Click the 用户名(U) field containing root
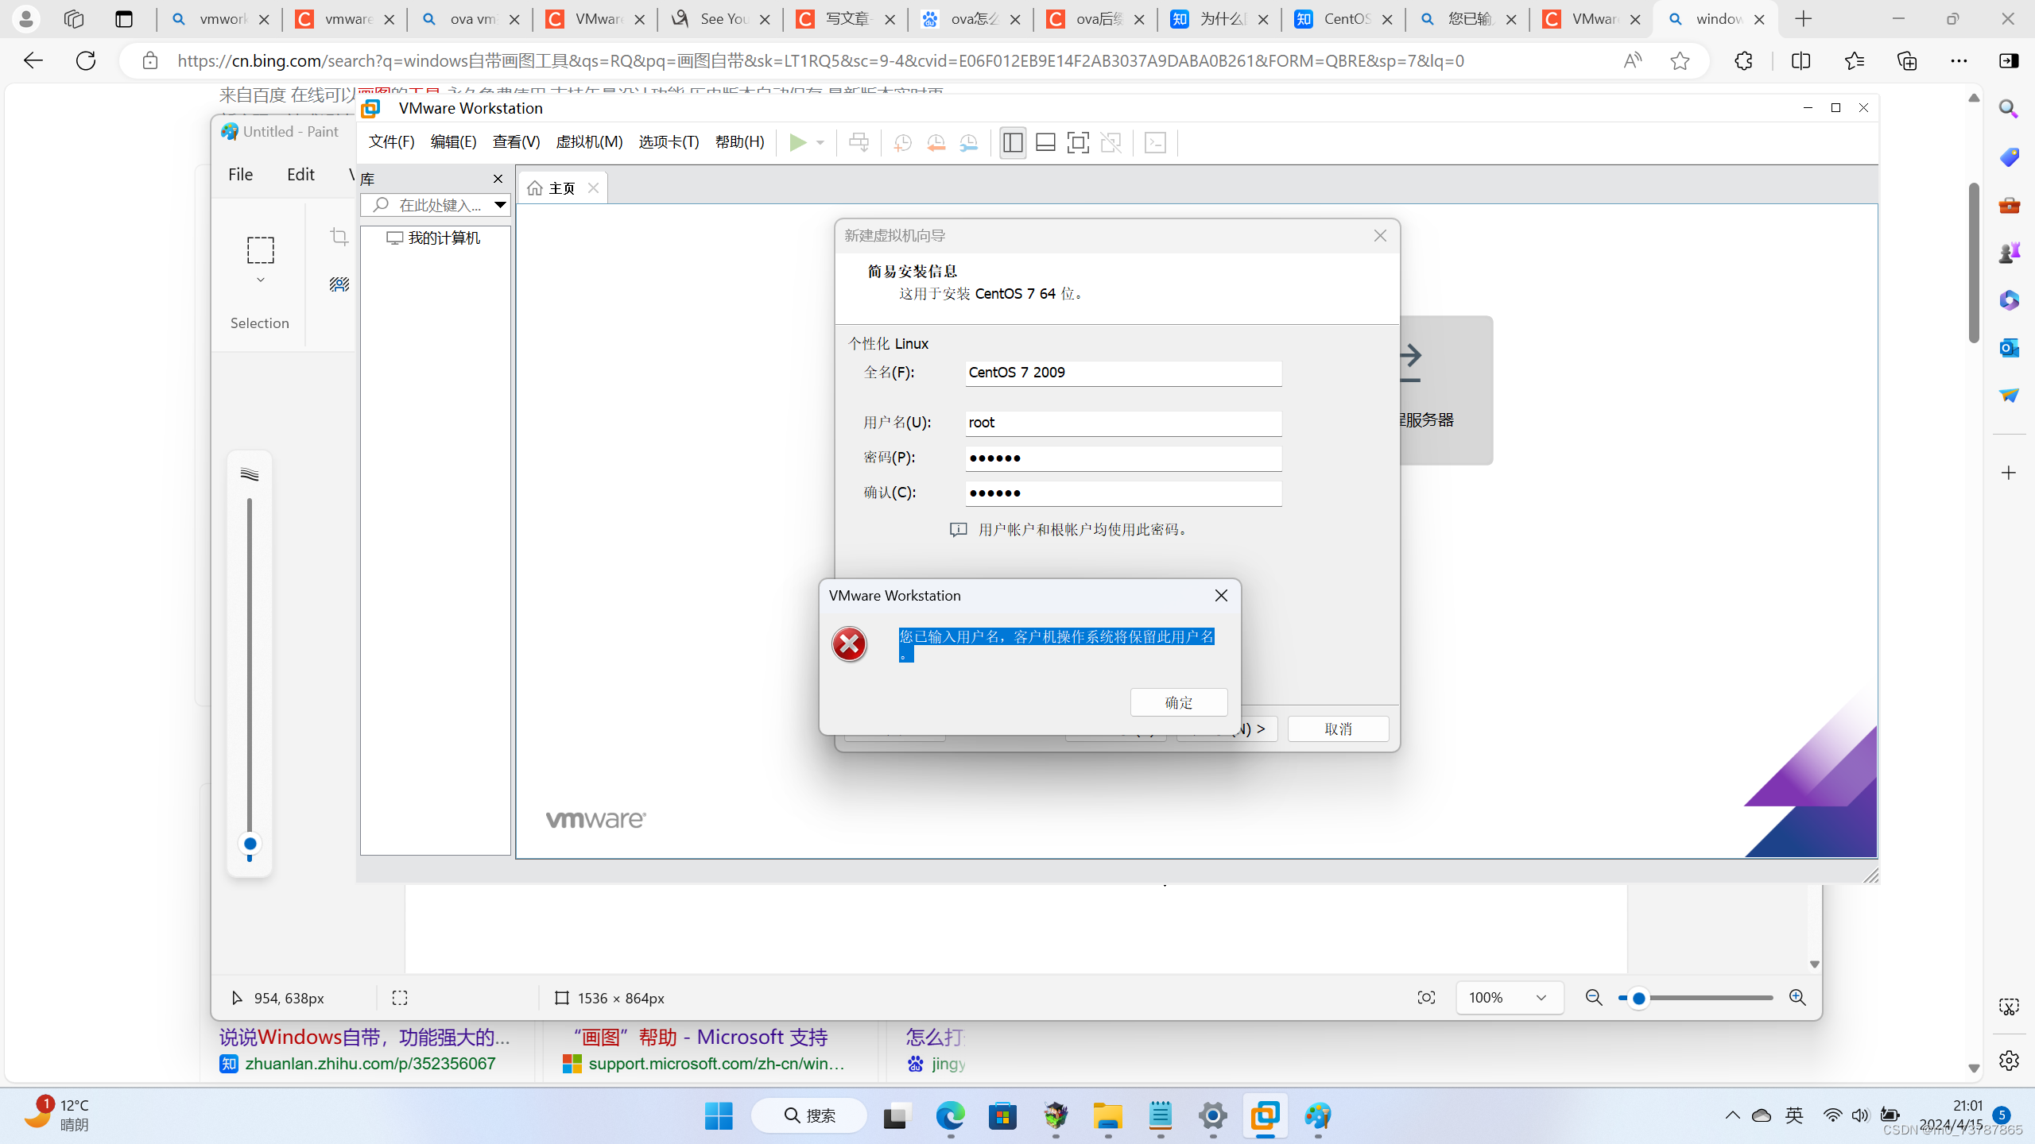 pyautogui.click(x=1123, y=423)
